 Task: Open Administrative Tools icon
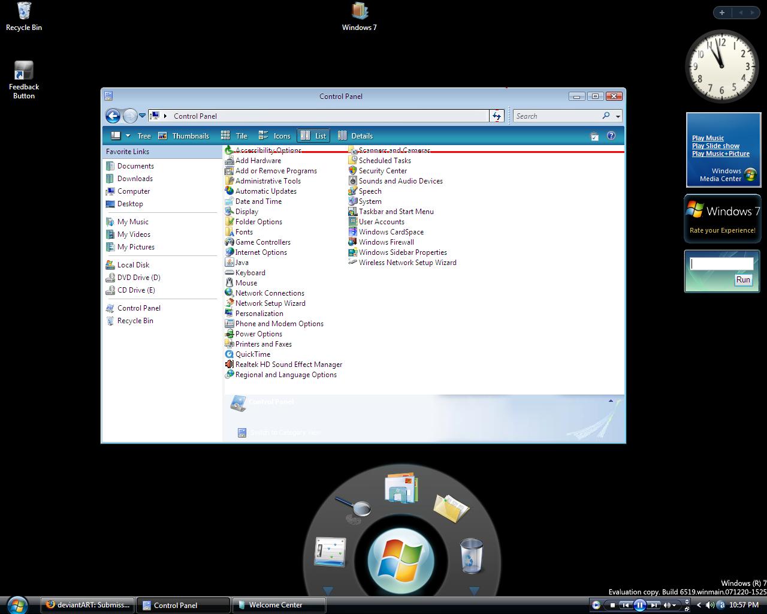230,181
